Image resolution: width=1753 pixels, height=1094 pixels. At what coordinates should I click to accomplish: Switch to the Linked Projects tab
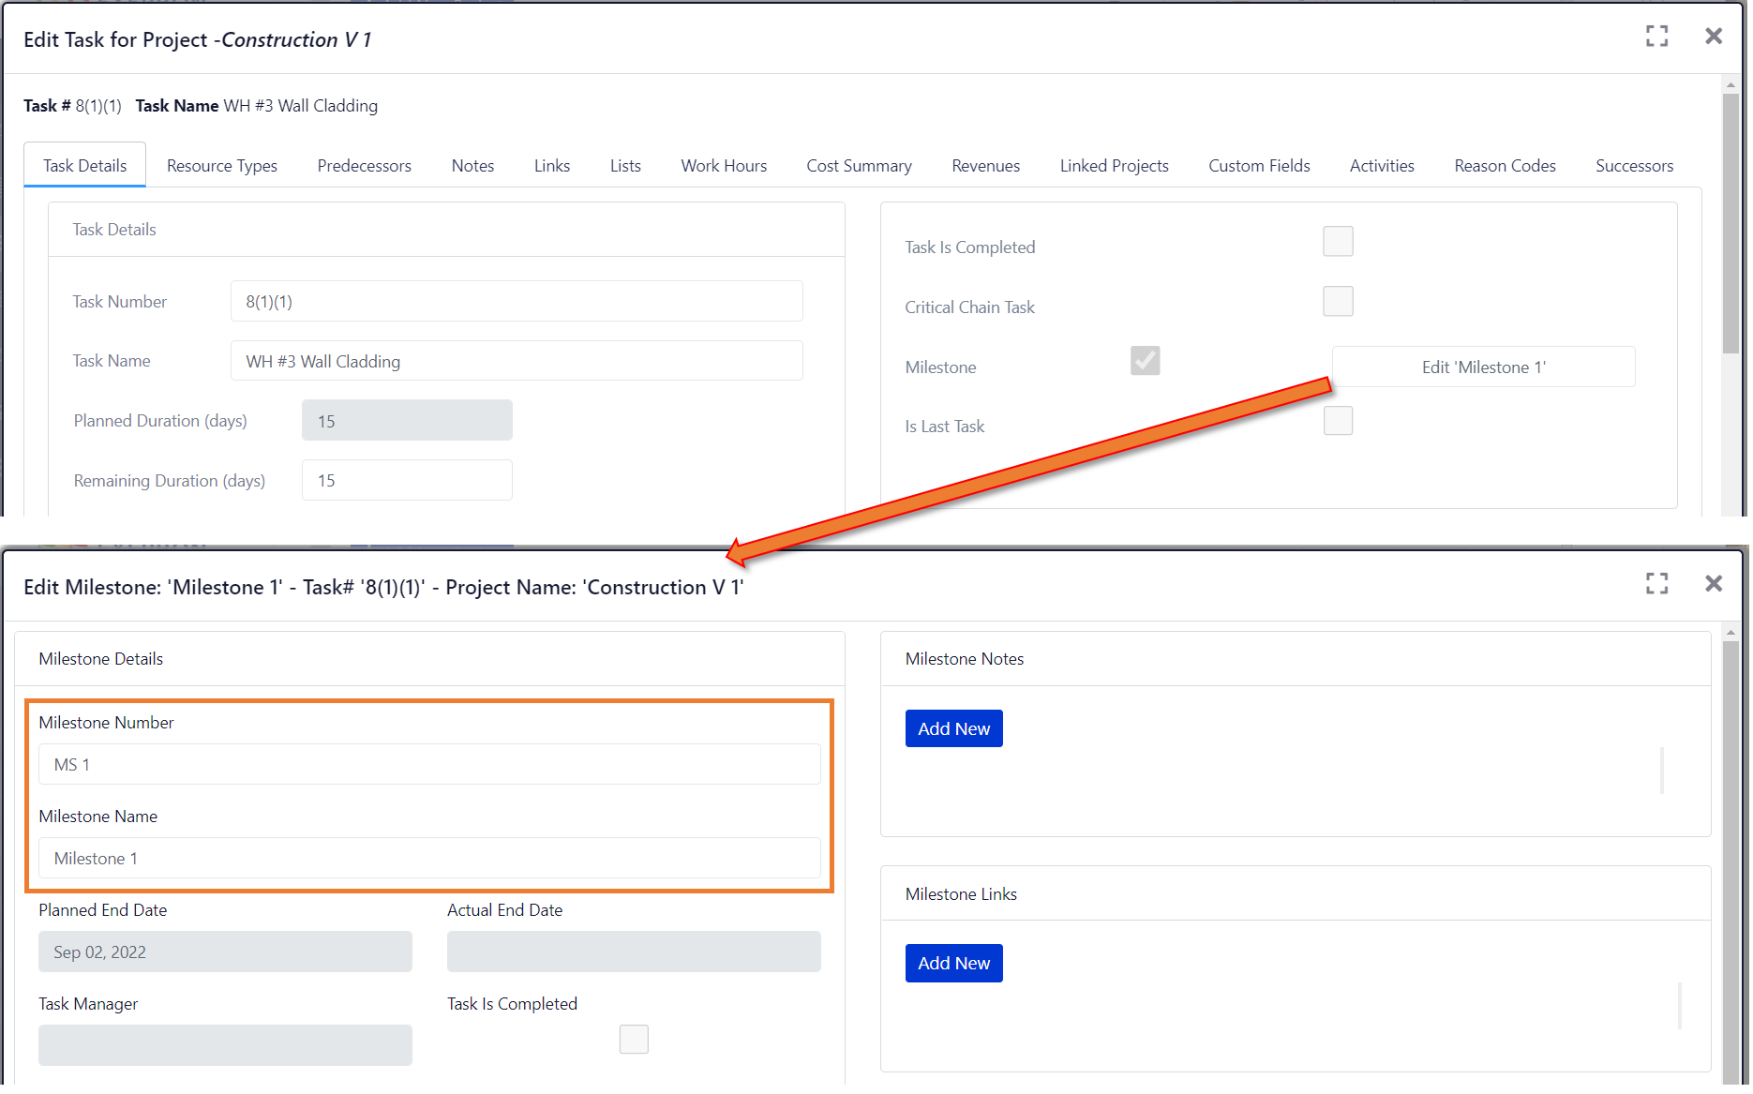[1114, 165]
